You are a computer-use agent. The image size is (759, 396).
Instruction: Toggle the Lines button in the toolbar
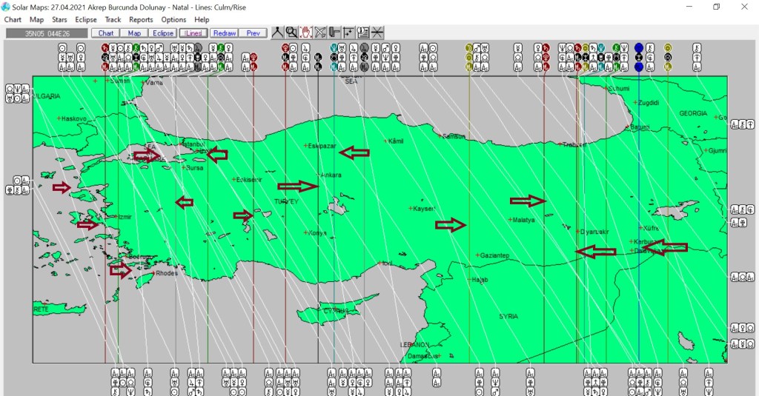(193, 33)
